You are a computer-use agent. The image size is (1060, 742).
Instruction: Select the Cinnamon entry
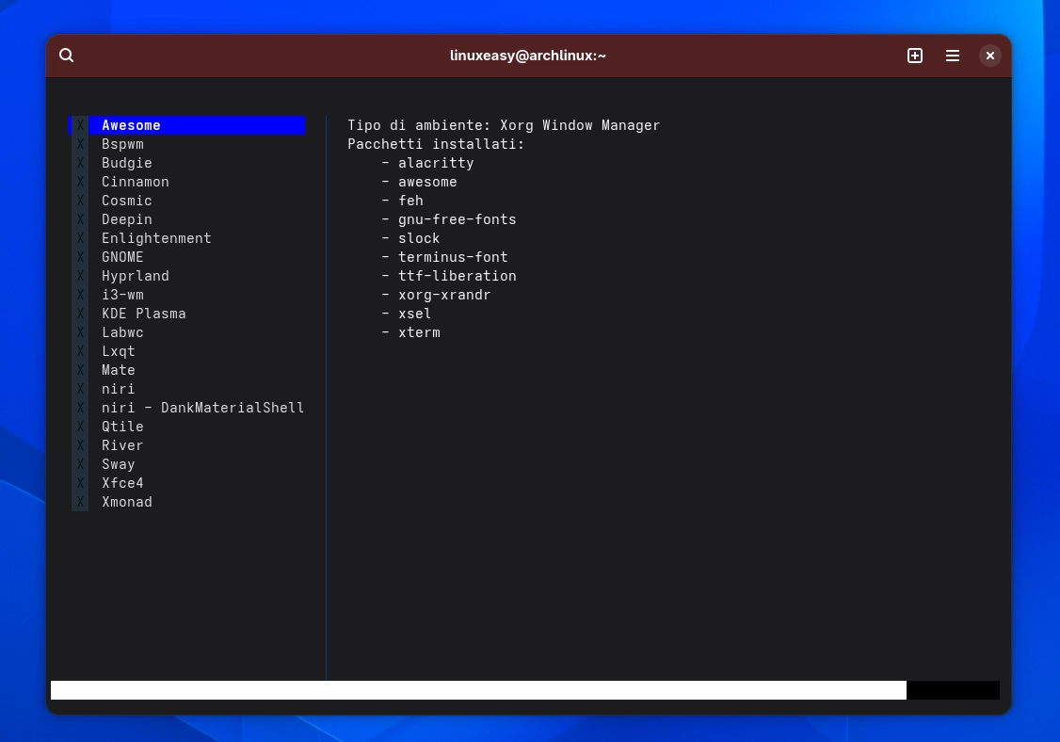tap(136, 182)
